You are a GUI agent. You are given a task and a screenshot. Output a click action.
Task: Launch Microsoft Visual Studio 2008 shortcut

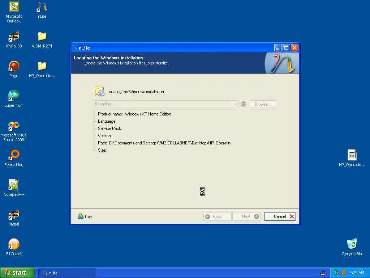coord(14,131)
